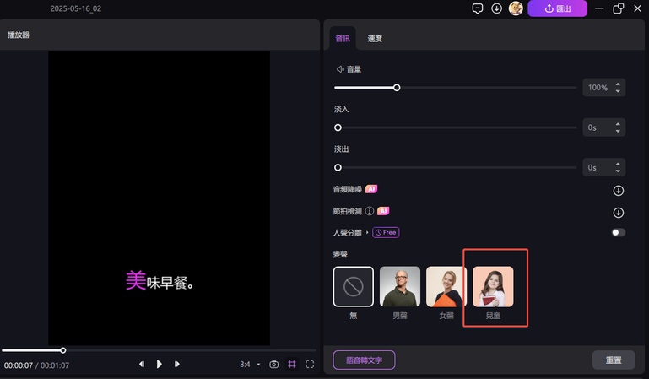
Task: Decrease volume with the down stepper arrow
Action: pyautogui.click(x=618, y=91)
